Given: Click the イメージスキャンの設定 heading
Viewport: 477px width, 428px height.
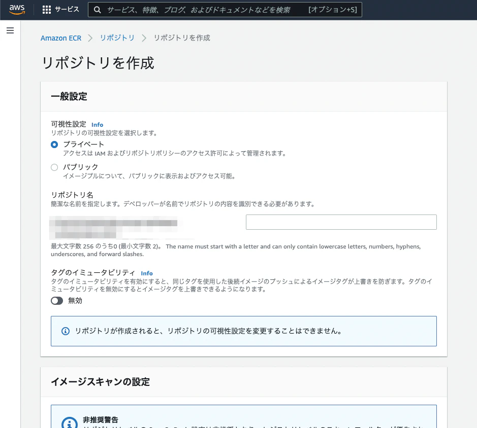Looking at the screenshot, I should click(101, 381).
